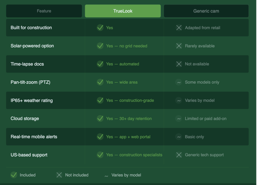This screenshot has width=257, height=185.
Task: Click the X icon beside Rarely available
Action: point(179,46)
